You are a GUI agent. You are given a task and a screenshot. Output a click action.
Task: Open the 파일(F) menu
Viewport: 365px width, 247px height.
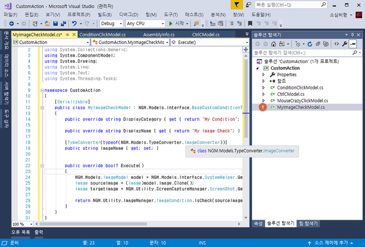(10, 15)
